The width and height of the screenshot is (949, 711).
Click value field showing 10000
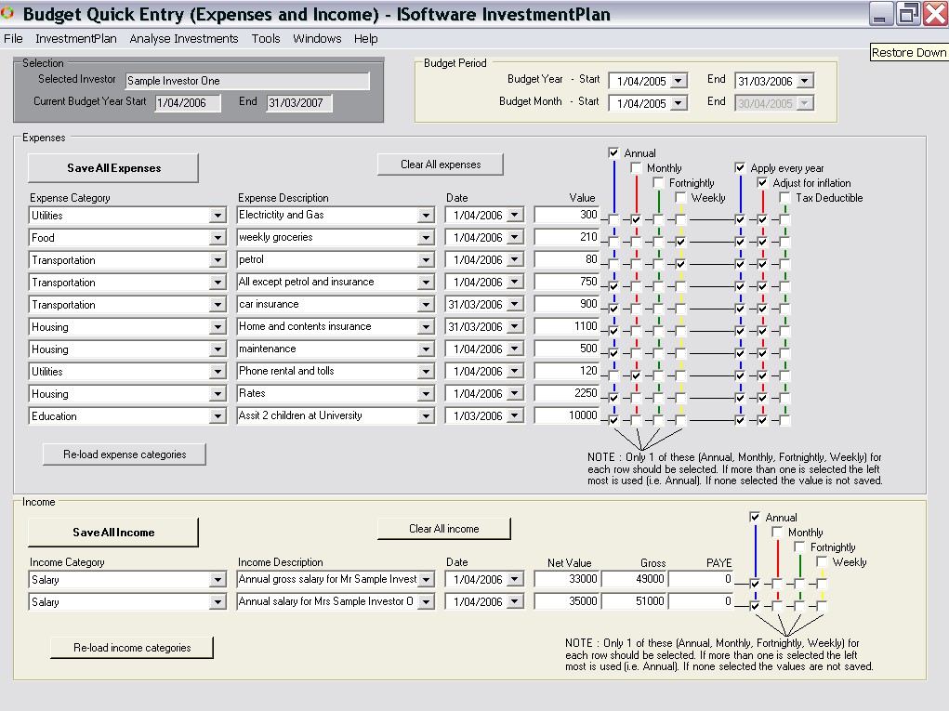tap(566, 415)
